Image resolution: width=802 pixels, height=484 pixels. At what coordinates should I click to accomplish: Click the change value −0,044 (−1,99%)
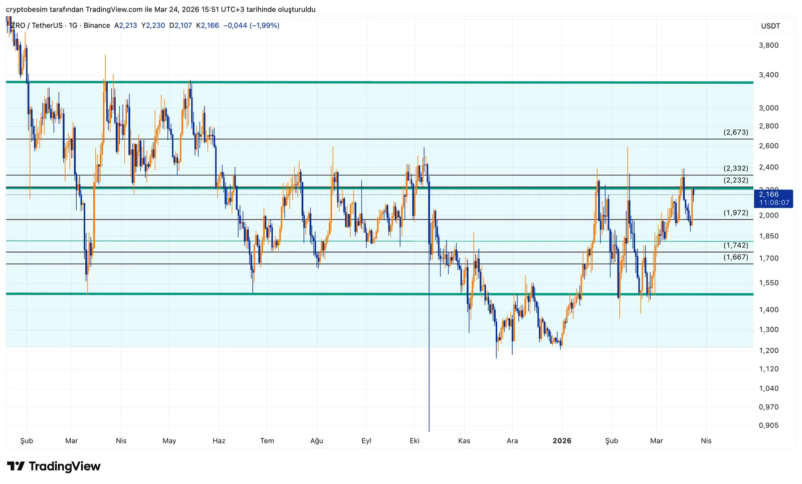(x=251, y=26)
